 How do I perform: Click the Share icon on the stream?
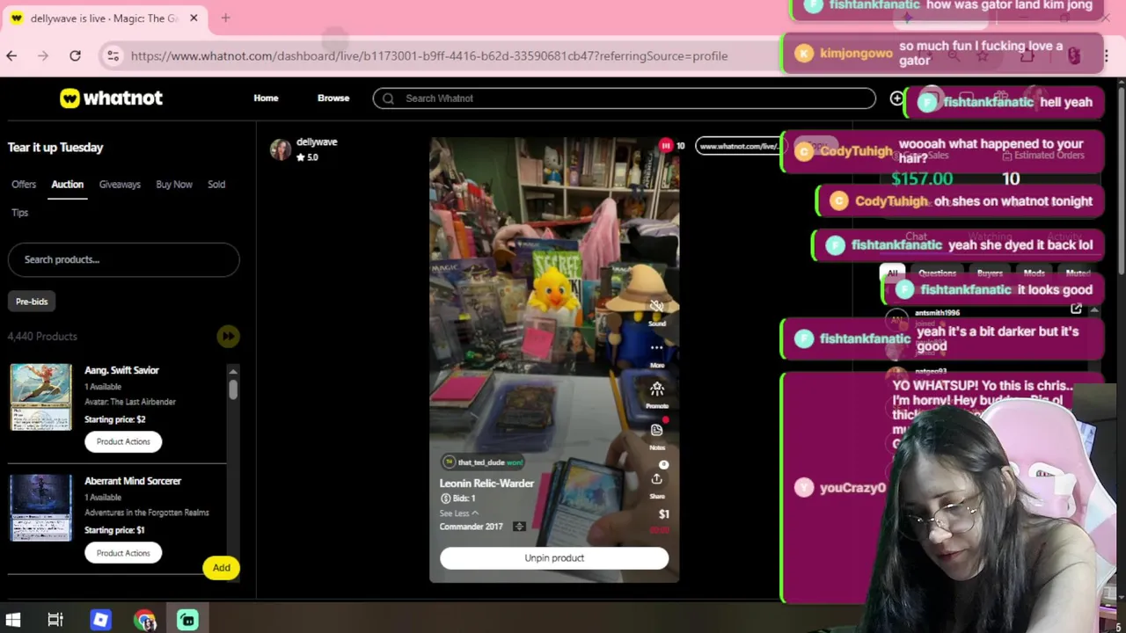(x=656, y=478)
